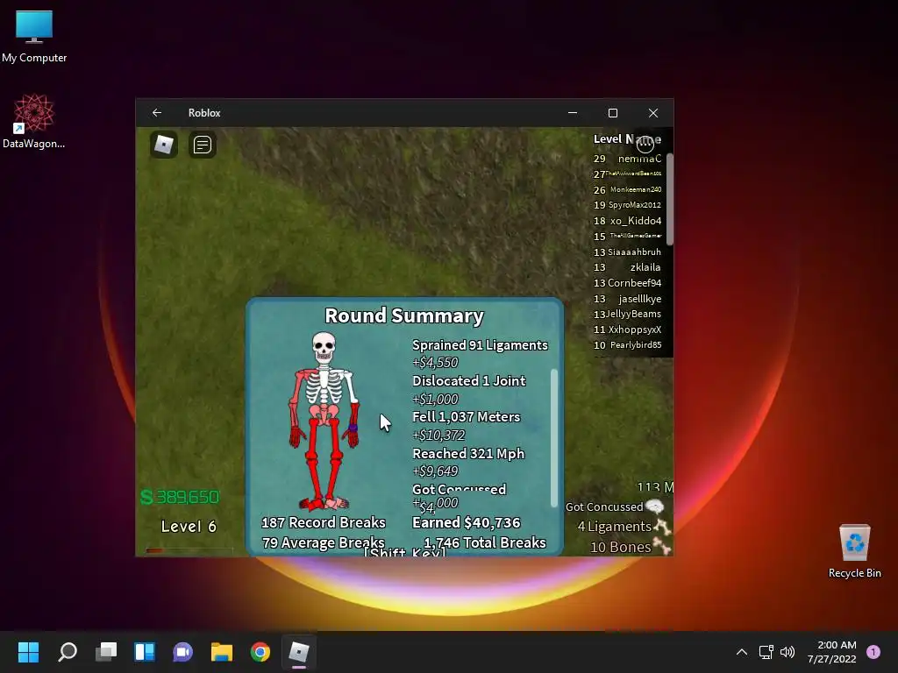Click the Round Summary scrollbar
The height and width of the screenshot is (673, 898).
(x=554, y=438)
